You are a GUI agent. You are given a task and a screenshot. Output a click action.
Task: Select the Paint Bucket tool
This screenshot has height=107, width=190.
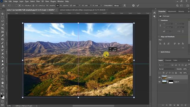pyautogui.click(x=2, y=57)
